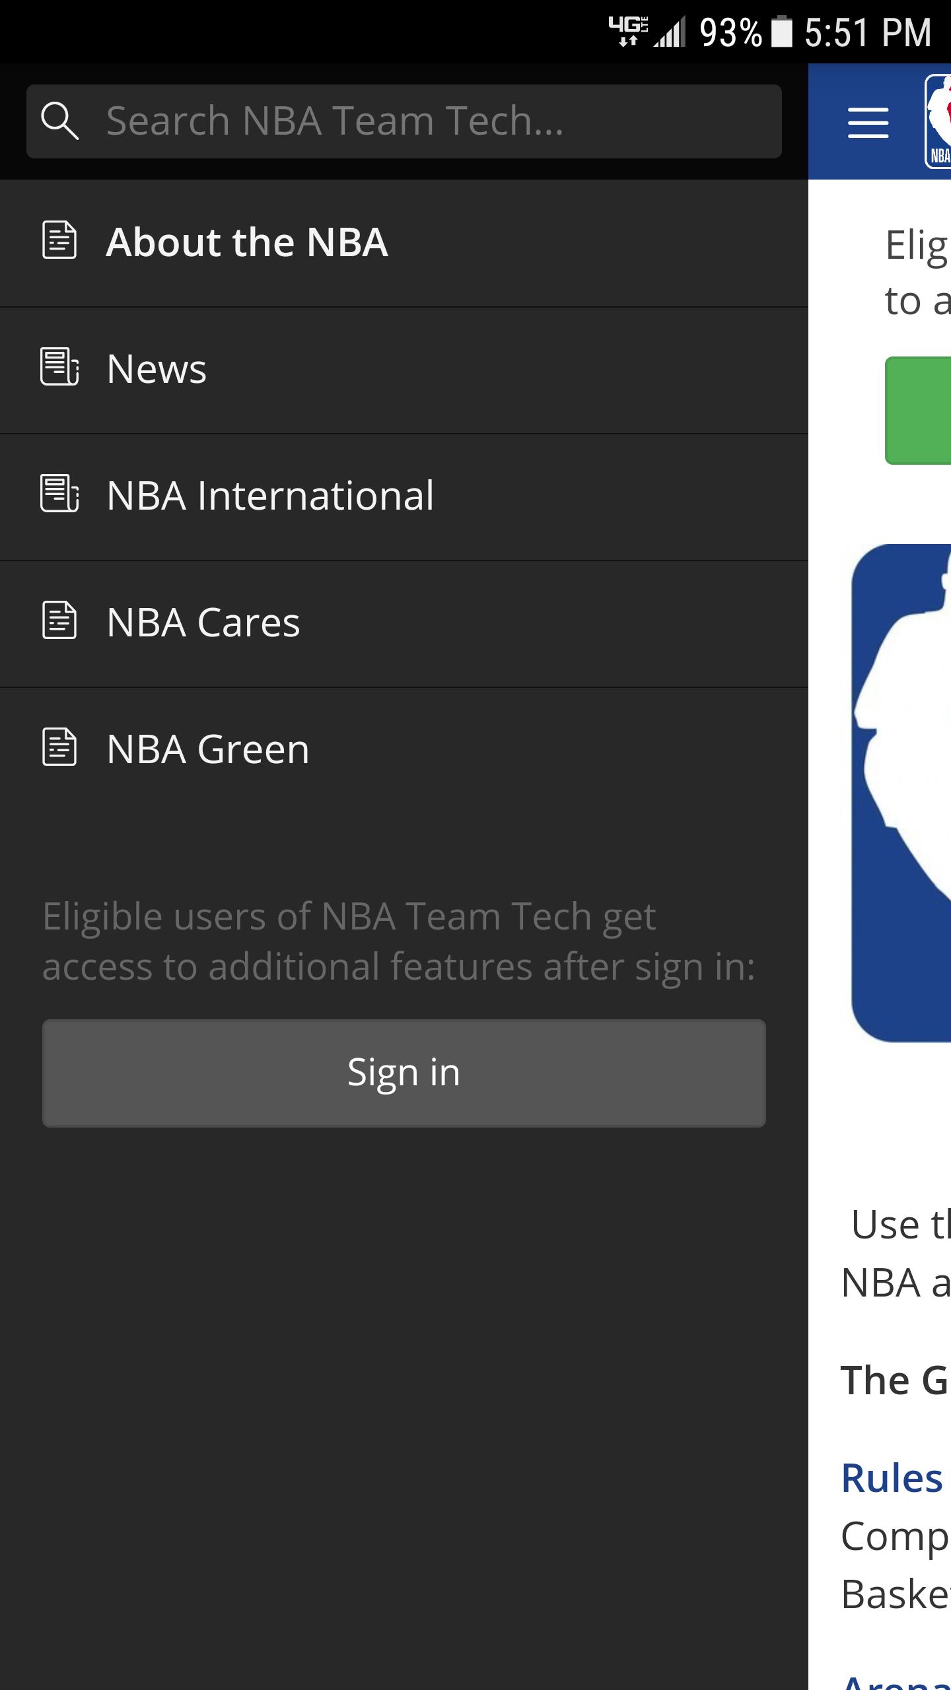Close the drawer with the hamburger menu icon
The height and width of the screenshot is (1690, 951).
point(868,123)
